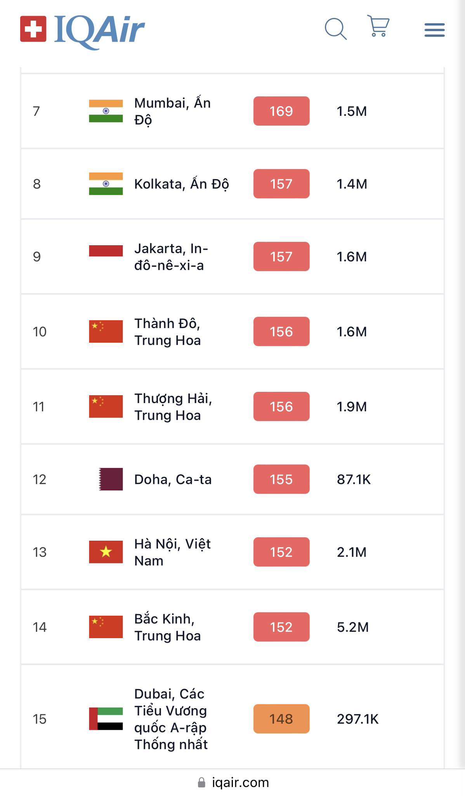Select Thành Đô, Trung Hoa entry
465x796 pixels.
click(167, 332)
